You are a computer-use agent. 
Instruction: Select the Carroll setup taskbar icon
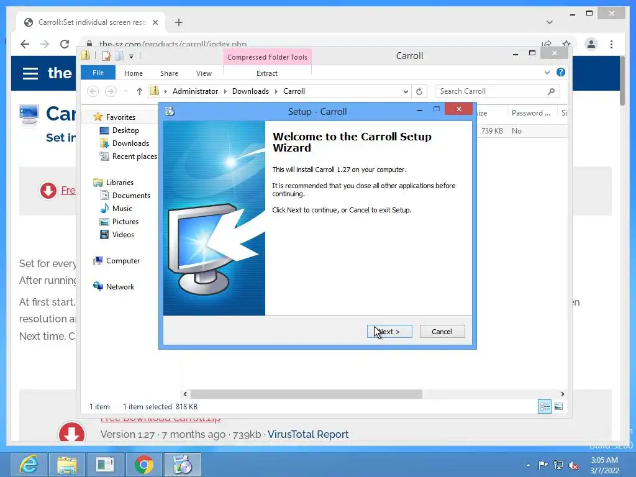coord(183,465)
